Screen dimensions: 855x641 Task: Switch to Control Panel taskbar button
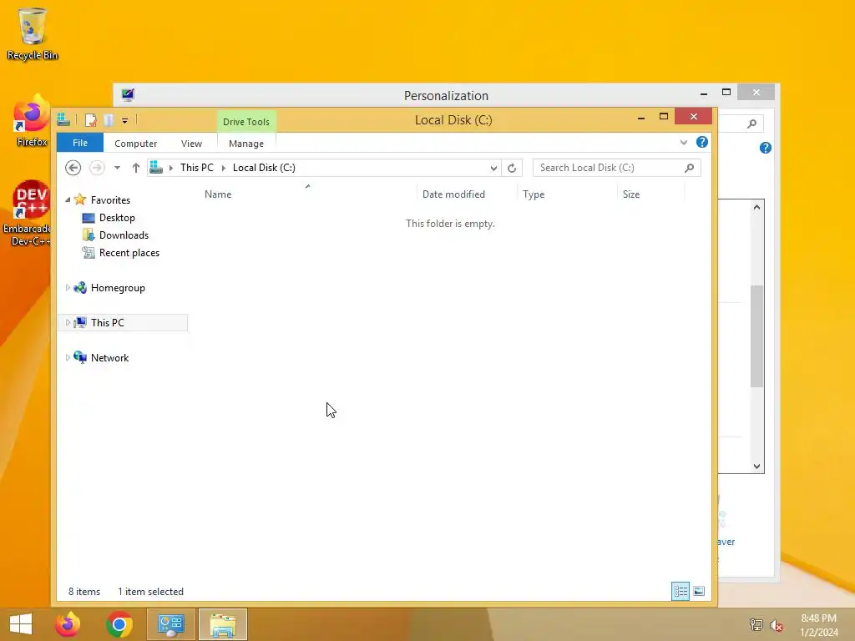pyautogui.click(x=170, y=624)
